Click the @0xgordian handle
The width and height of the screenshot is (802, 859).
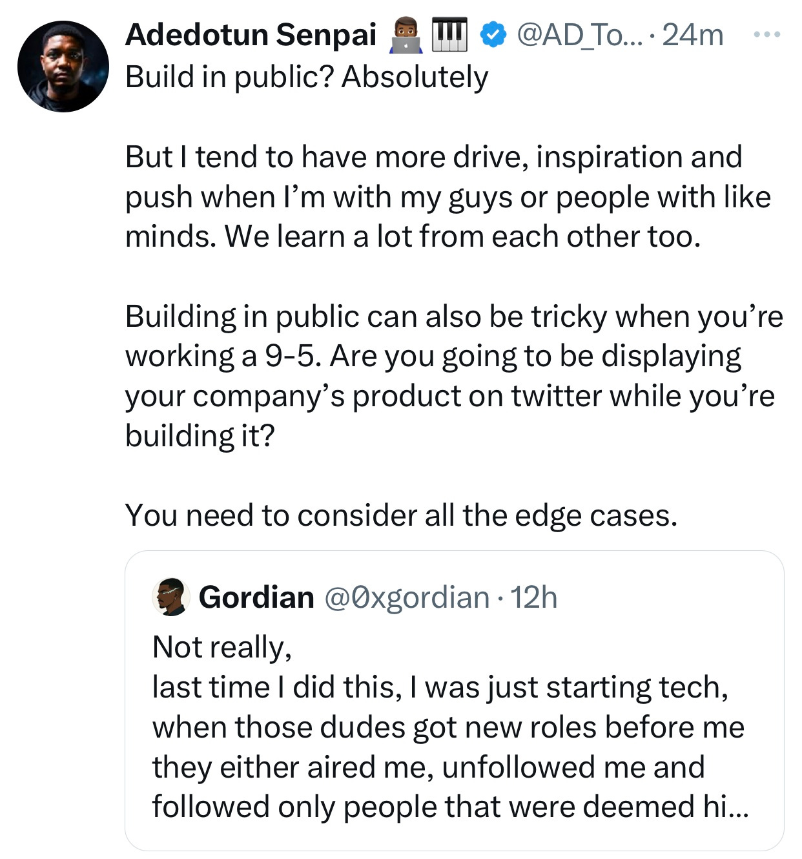click(x=406, y=597)
